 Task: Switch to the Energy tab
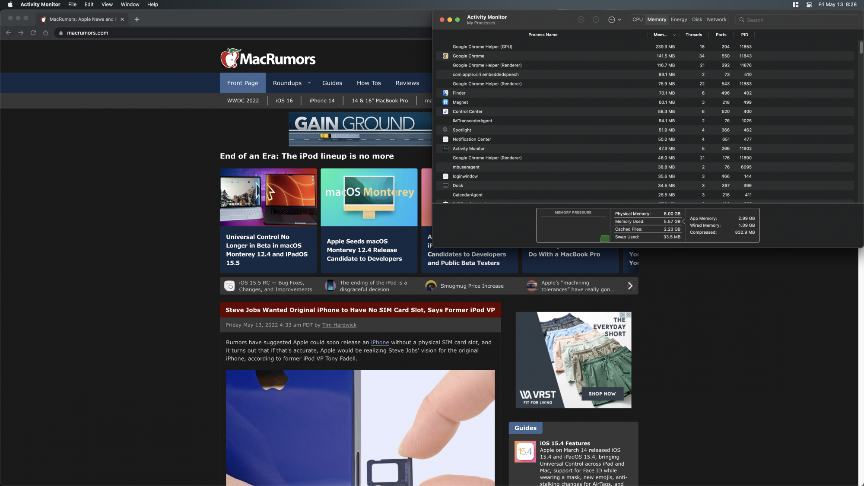pos(679,20)
